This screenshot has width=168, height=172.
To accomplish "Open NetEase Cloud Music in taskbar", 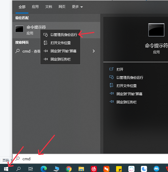I will click(94, 169).
